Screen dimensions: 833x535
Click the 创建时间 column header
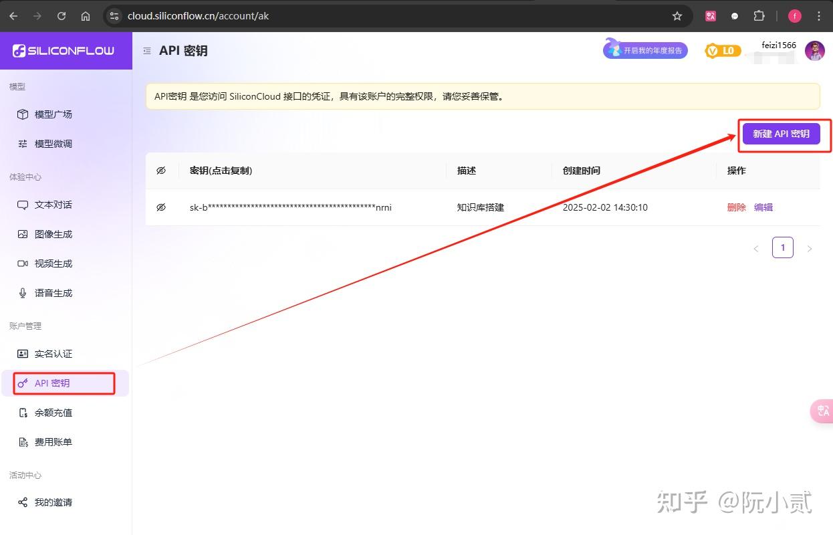pos(582,171)
